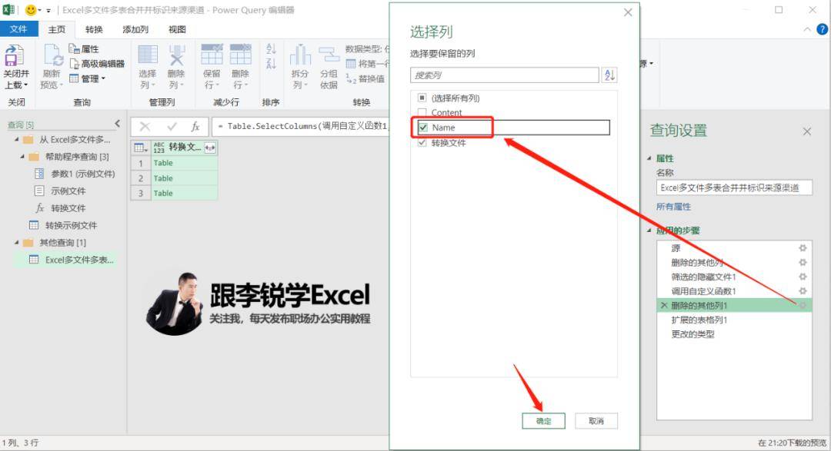Viewport: 831px width, 451px height.
Task: Open the gear settings for the 源 step
Action: pos(803,248)
